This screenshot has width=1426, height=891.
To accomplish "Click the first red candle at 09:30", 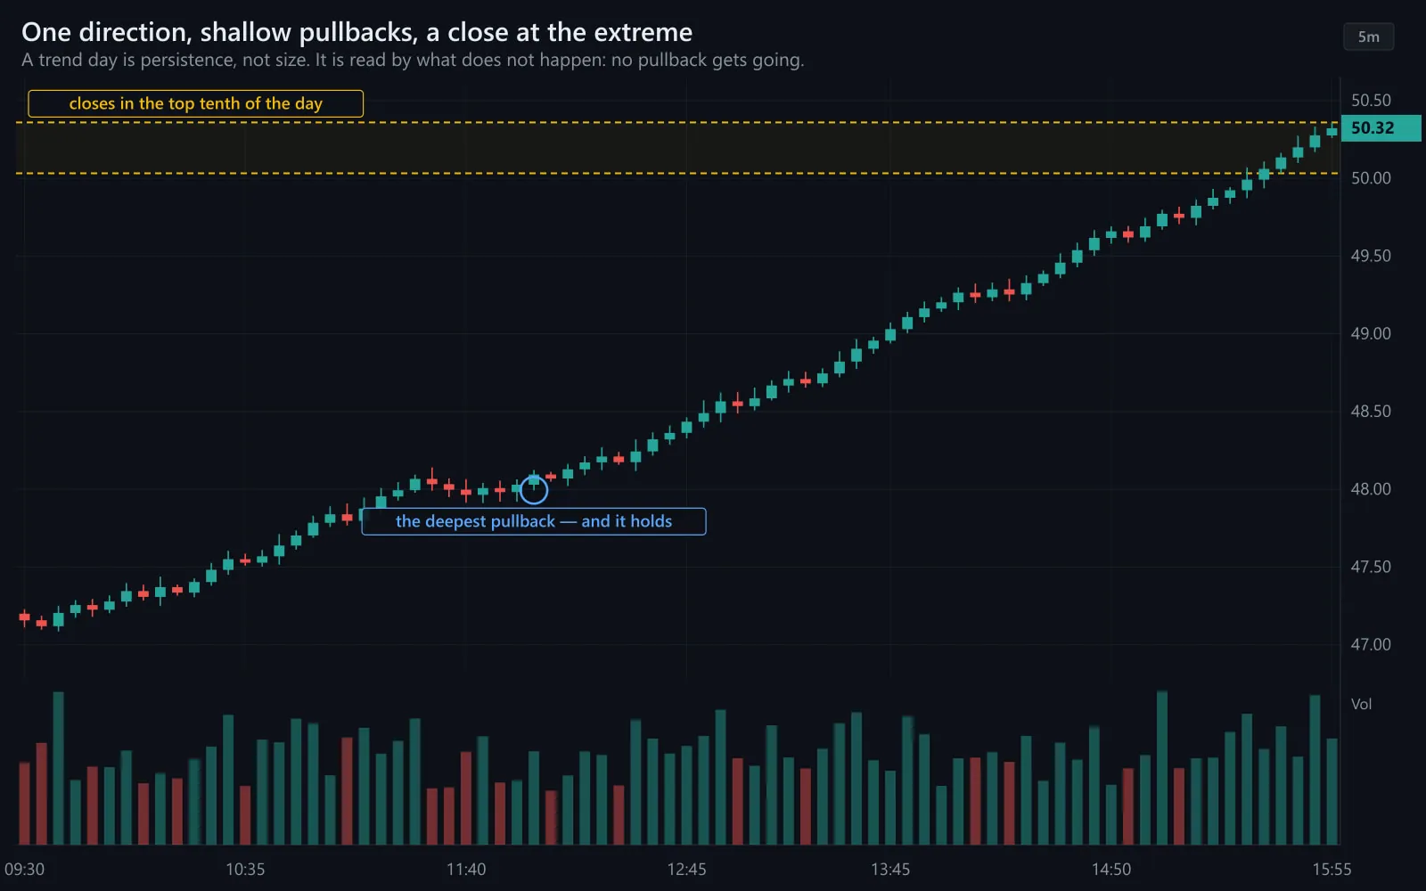I will pyautogui.click(x=24, y=617).
